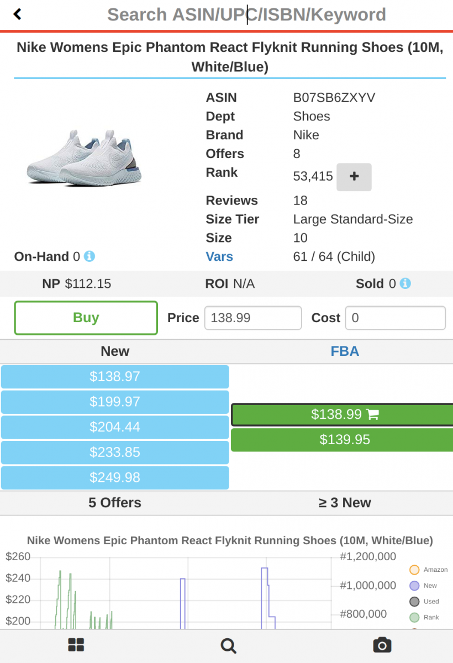453x663 pixels.
Task: Open the grid dashboard icon
Action: [x=76, y=645]
